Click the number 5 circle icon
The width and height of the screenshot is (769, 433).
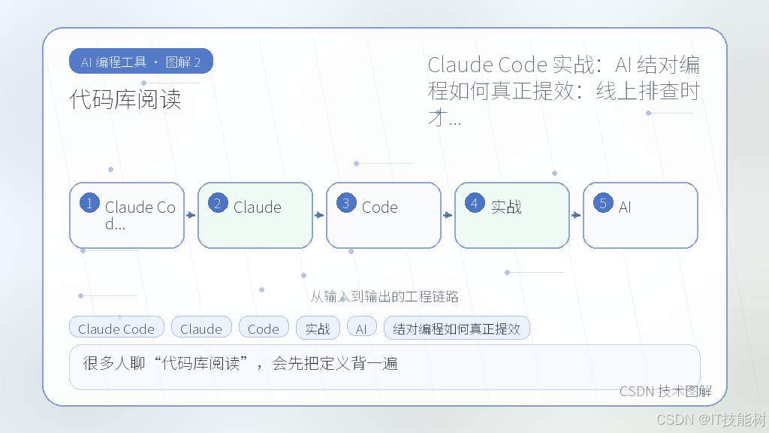(x=603, y=203)
